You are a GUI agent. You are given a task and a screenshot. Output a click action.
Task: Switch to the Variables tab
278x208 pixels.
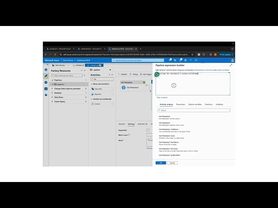pos(219,104)
